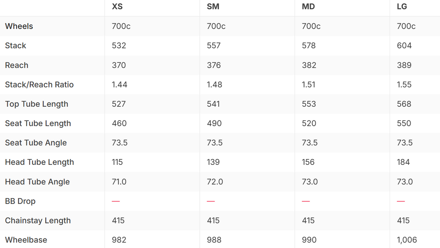Select the Stack/Reach Ratio row label
This screenshot has height=248, width=440.
pyautogui.click(x=39, y=85)
